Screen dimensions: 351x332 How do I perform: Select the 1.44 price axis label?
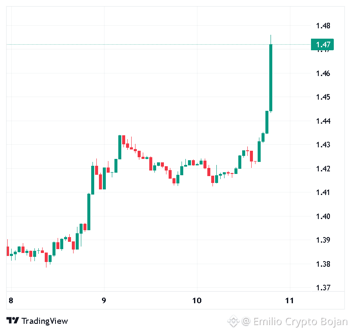[x=323, y=121]
